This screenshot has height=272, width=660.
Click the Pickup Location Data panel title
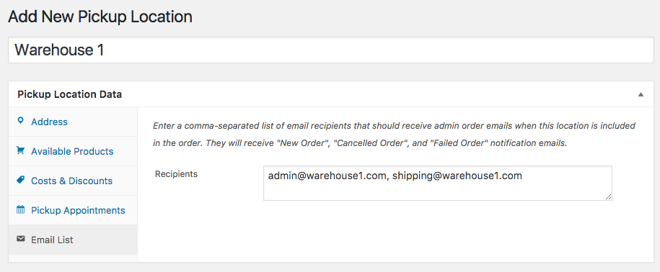[70, 94]
